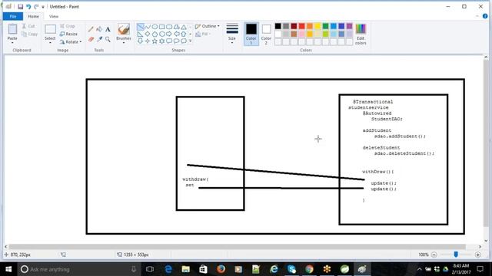Click the zoom level slider handle
This screenshot has height=276, width=492.
pos(456,255)
